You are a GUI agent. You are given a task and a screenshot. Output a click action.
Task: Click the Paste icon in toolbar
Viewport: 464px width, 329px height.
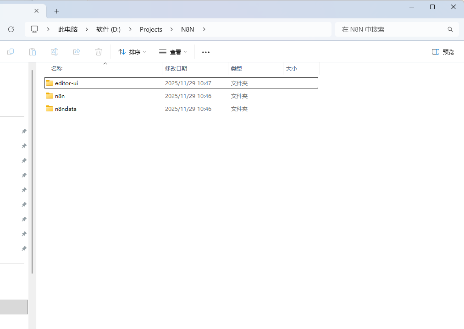point(33,52)
